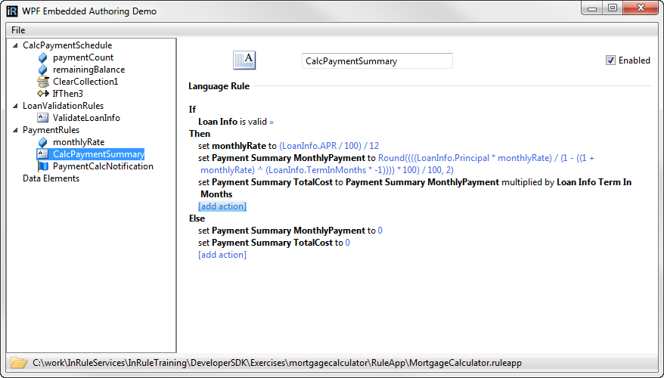Image resolution: width=664 pixels, height=378 pixels.
Task: Click the monthlyRate formula expression link
Action: pyautogui.click(x=329, y=146)
